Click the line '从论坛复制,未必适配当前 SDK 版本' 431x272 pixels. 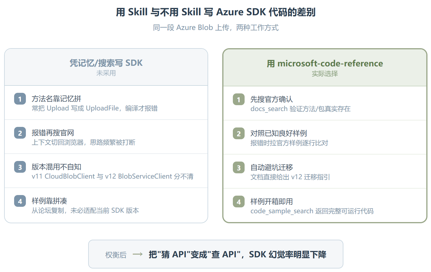(85, 211)
